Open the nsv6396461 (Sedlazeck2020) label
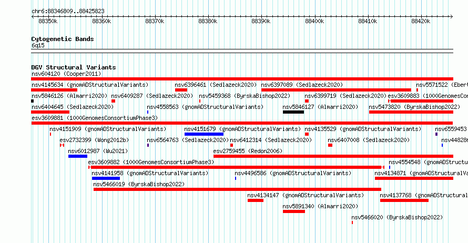 (216, 85)
